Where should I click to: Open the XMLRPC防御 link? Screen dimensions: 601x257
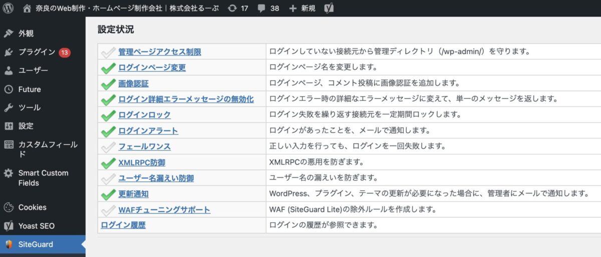pos(142,162)
